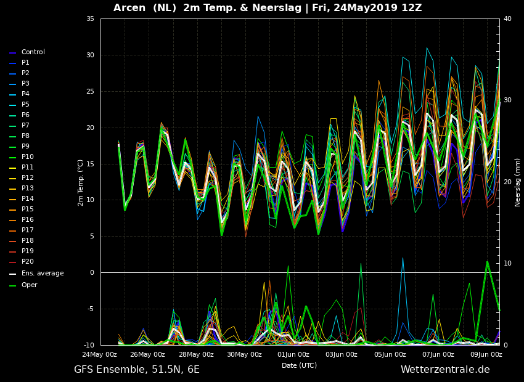Click the Control legend color swatch
Viewport: 524px width, 382px height.
(13, 53)
